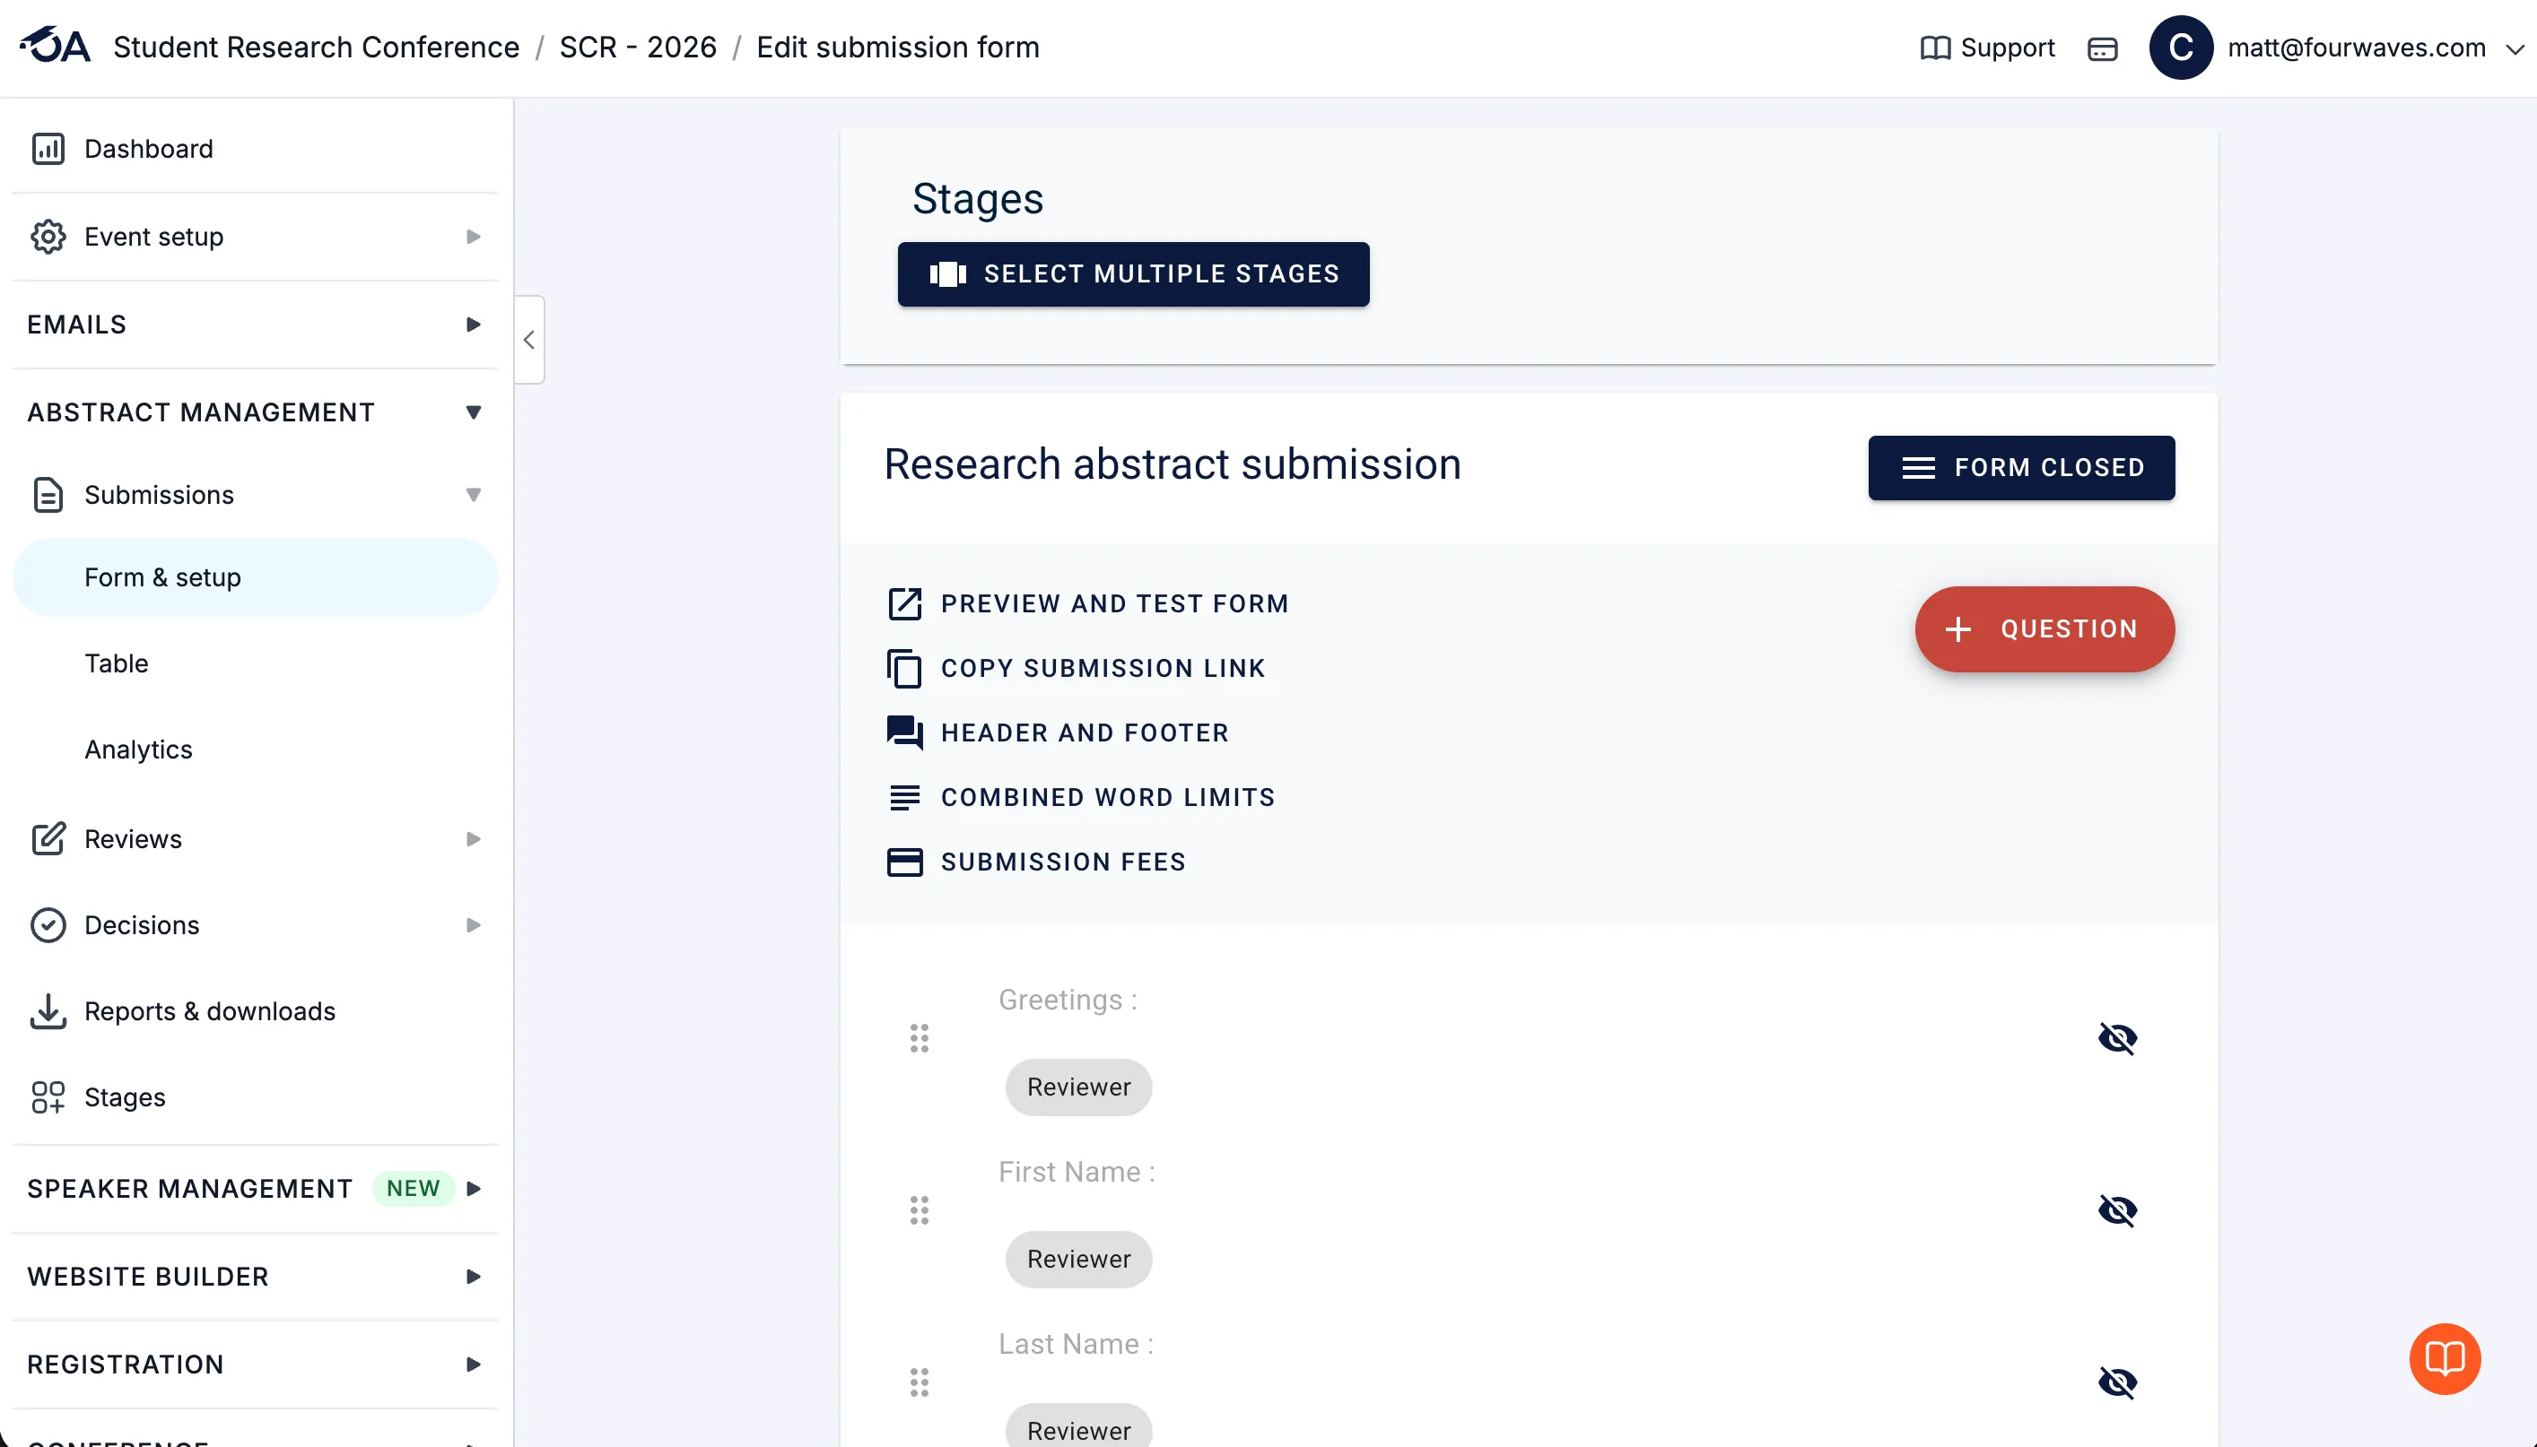
Task: Expand the Reviews submenu arrow
Action: pyautogui.click(x=473, y=839)
